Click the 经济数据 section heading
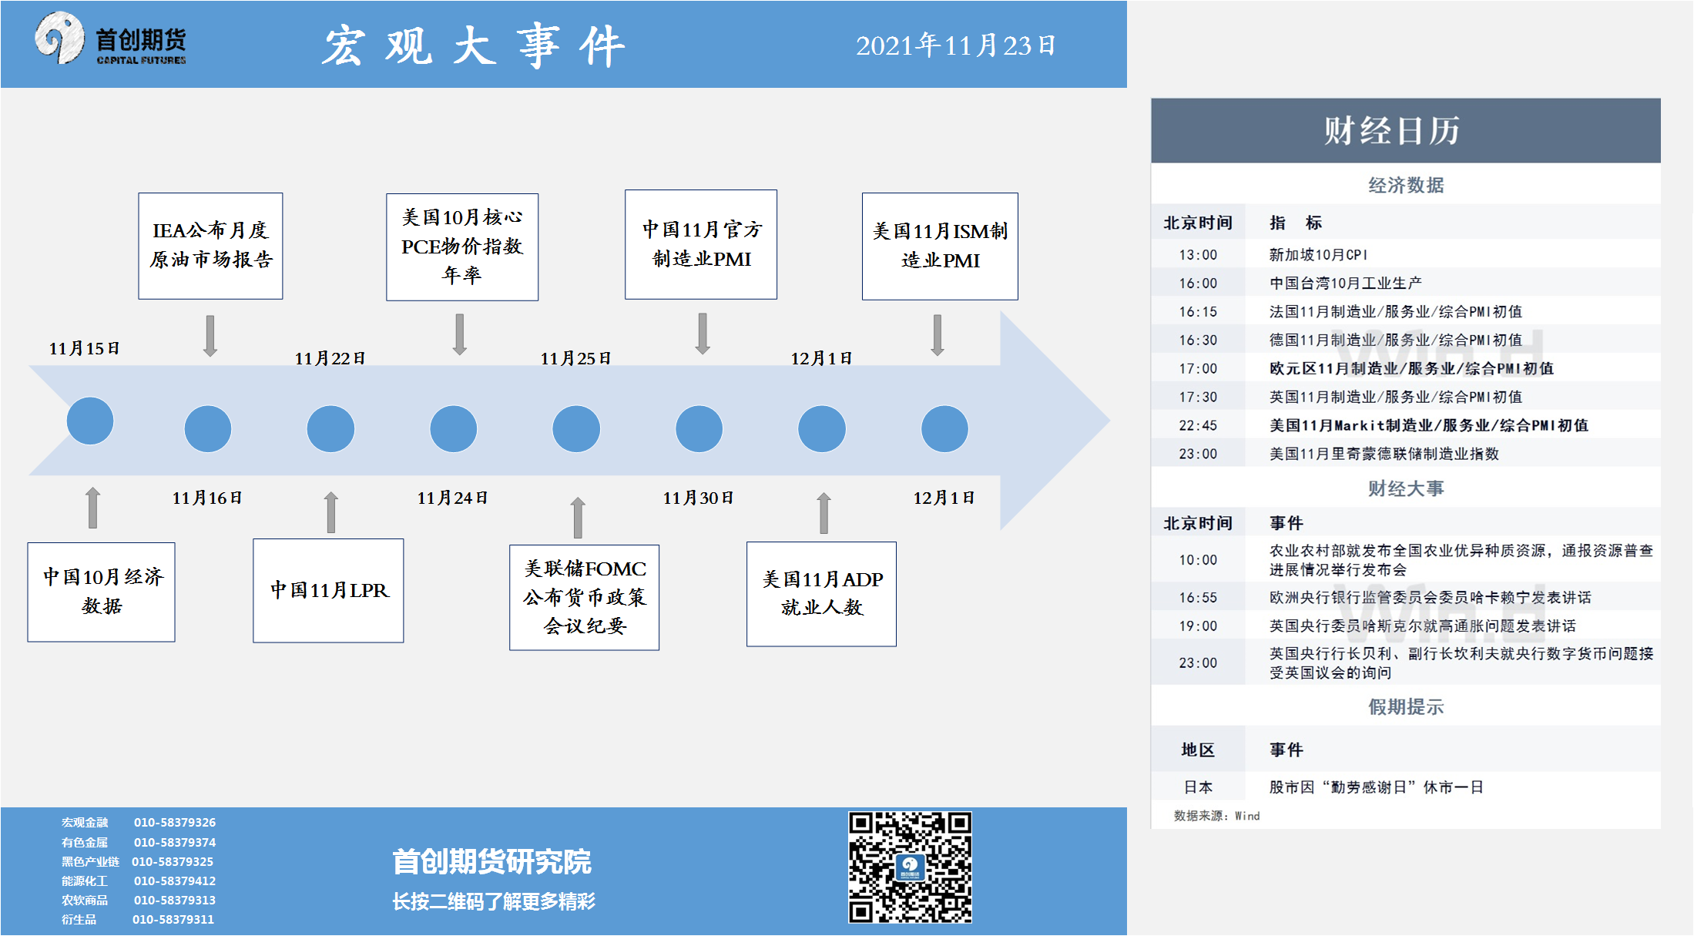The image size is (1694, 936). point(1406,185)
